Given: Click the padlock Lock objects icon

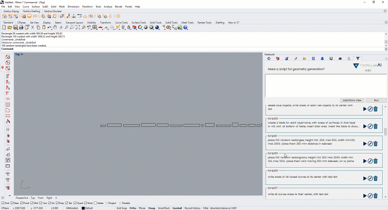Looking at the screenshot, I should 129,27.
